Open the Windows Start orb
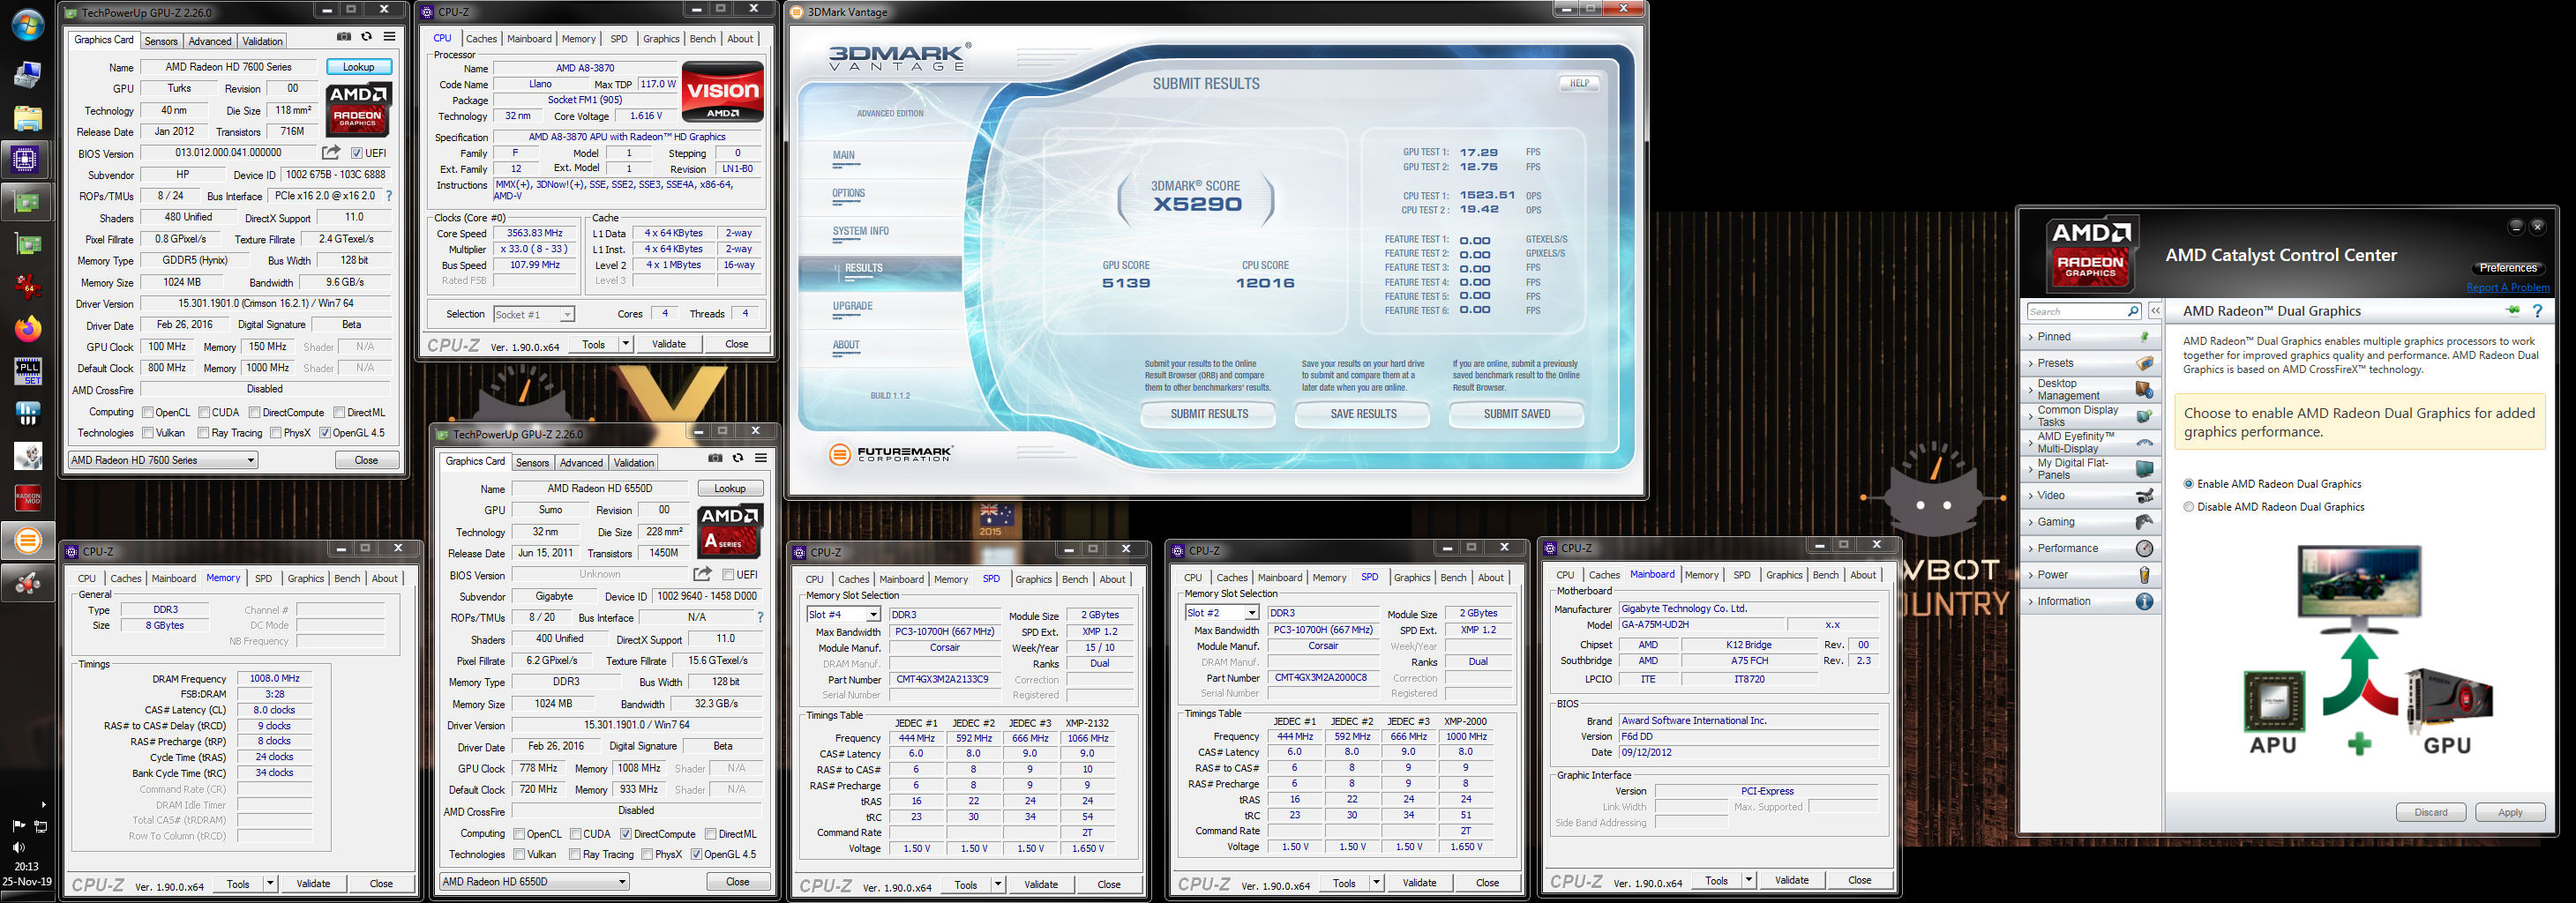Image resolution: width=2576 pixels, height=903 pixels. (27, 24)
